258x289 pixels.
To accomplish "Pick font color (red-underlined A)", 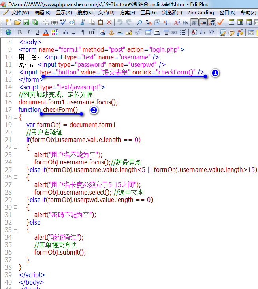I will click(46, 32).
